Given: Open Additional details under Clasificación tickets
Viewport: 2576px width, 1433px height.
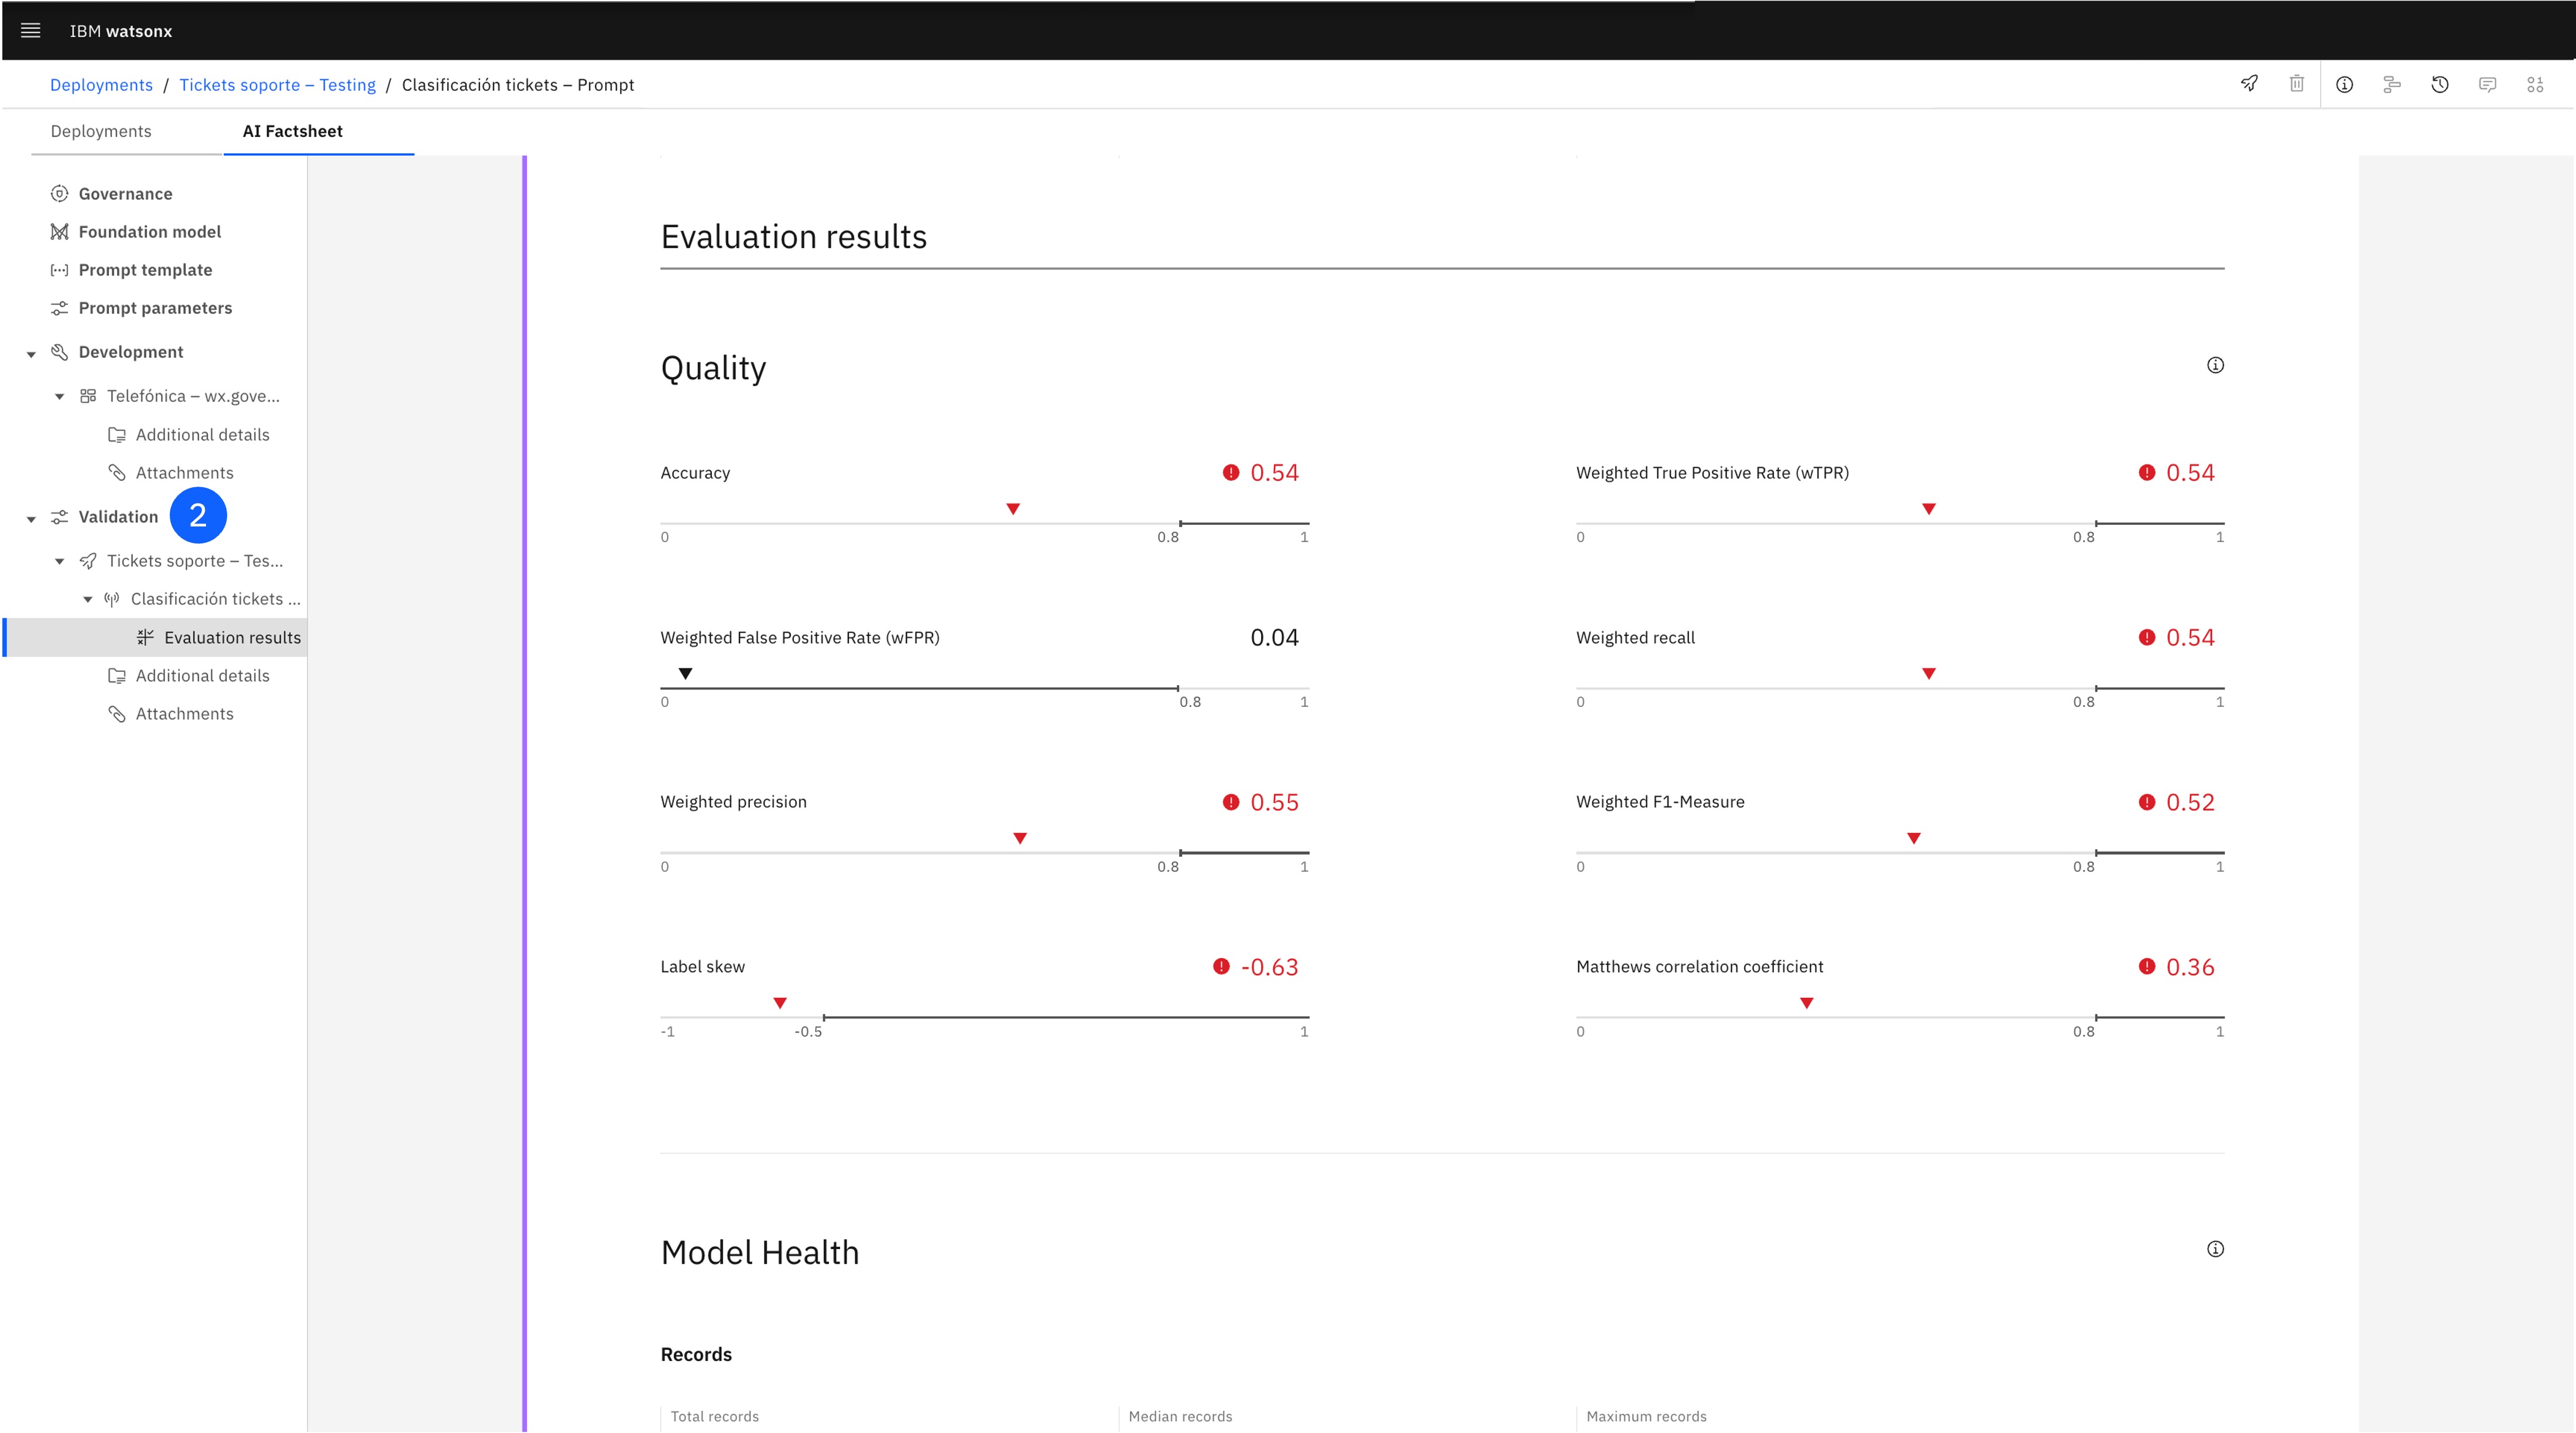Looking at the screenshot, I should pyautogui.click(x=202, y=676).
